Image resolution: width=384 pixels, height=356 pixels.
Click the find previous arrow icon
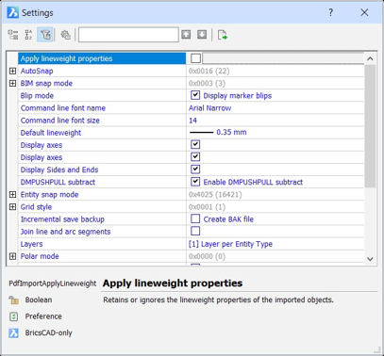coord(186,34)
